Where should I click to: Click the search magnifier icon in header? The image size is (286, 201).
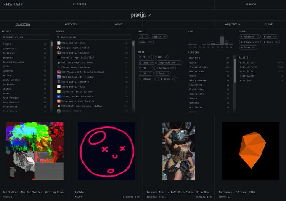(74, 4)
